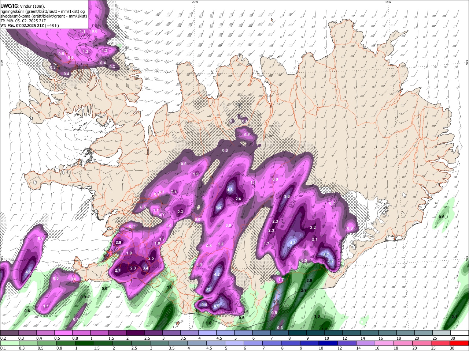Viewport: 469px width, 351px height.
Task: Click the "2.6" precipitation value on map
Action: (238, 199)
